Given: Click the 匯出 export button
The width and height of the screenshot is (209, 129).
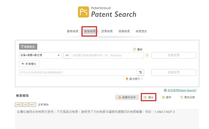Looking at the screenshot, I should [x=148, y=97].
